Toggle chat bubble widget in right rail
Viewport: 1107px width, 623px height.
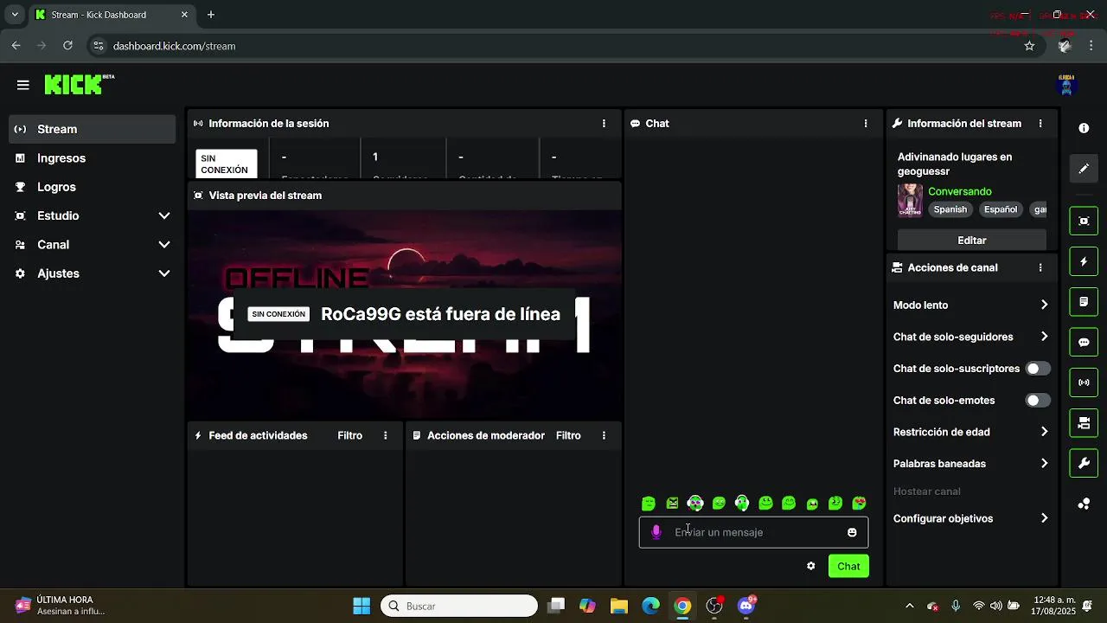(1084, 342)
